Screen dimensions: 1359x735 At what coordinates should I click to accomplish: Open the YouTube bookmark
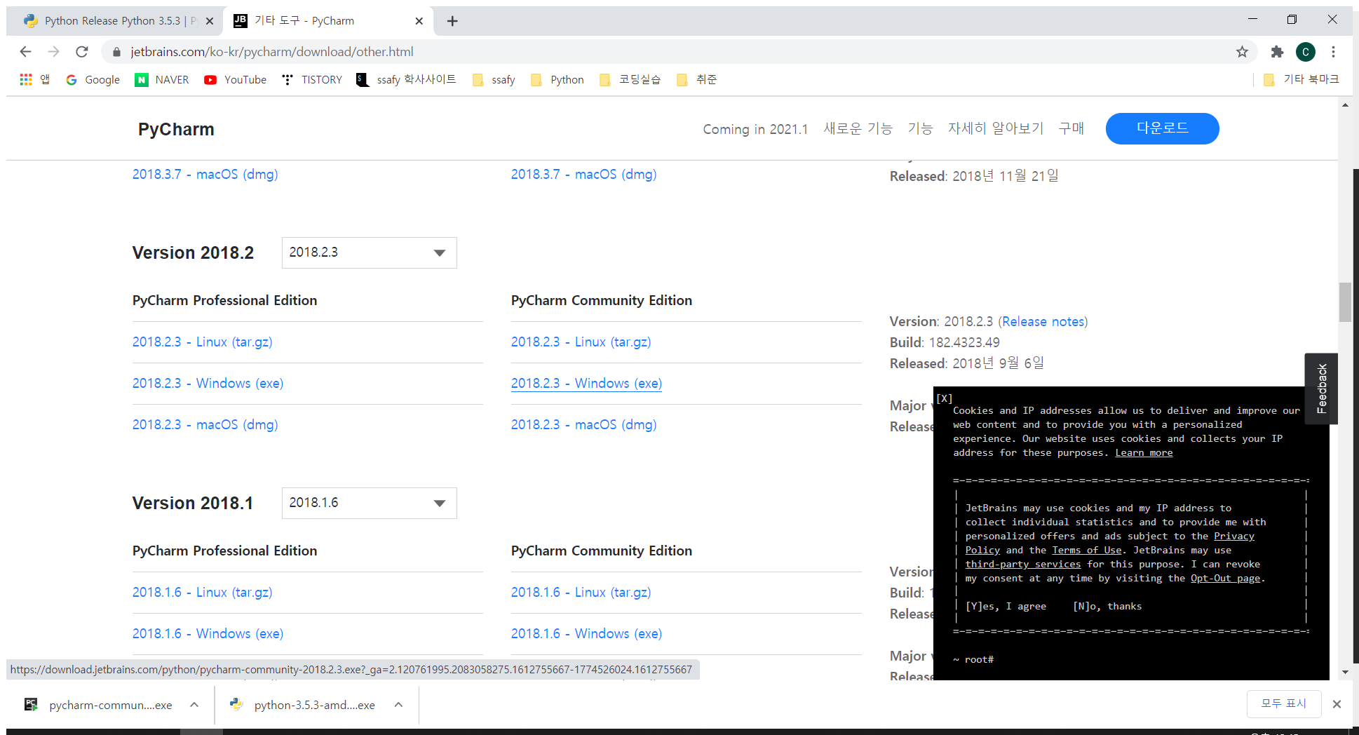(236, 79)
